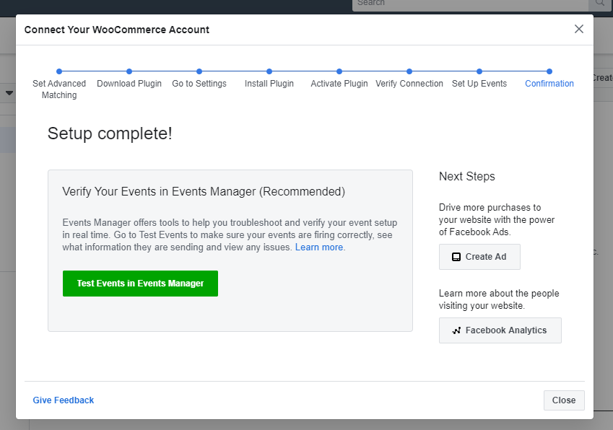Select the Set Up Events step

(x=479, y=84)
